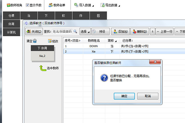The width and height of the screenshot is (185, 123).
Task: Click the 预设 gear preset button
Action: (x=100, y=31)
